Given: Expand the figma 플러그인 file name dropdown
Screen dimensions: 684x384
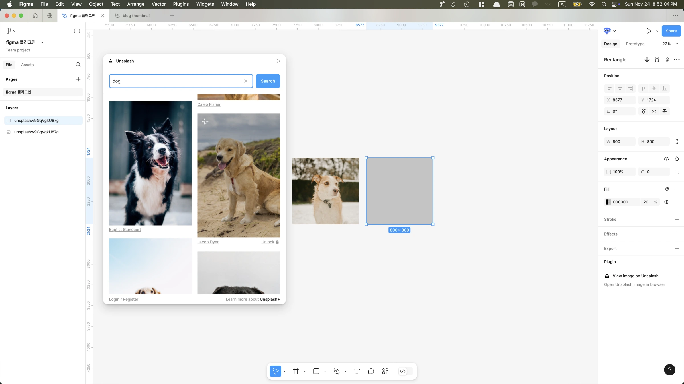Looking at the screenshot, I should [42, 42].
